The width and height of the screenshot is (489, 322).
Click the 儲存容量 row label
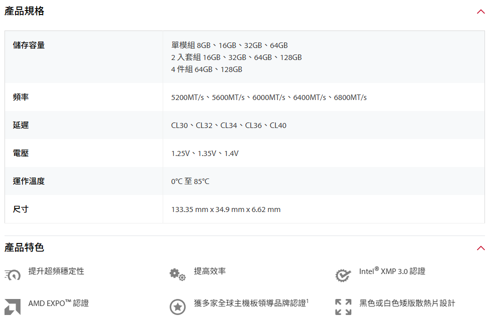pyautogui.click(x=29, y=45)
